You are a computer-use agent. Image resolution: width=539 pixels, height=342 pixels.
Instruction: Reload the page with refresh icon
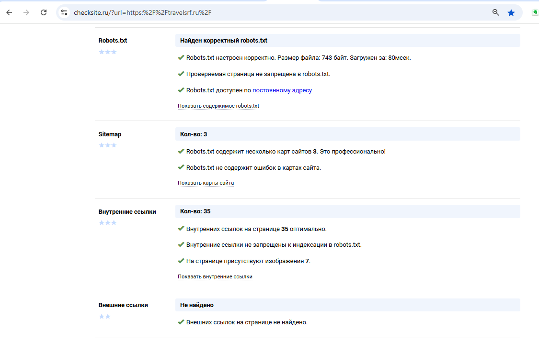pos(44,12)
